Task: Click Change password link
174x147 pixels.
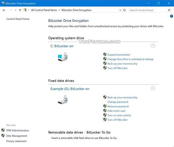Action: 118,102
